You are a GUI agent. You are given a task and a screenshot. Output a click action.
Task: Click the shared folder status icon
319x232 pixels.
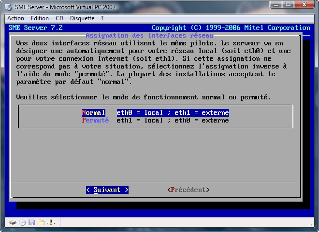pos(41,222)
